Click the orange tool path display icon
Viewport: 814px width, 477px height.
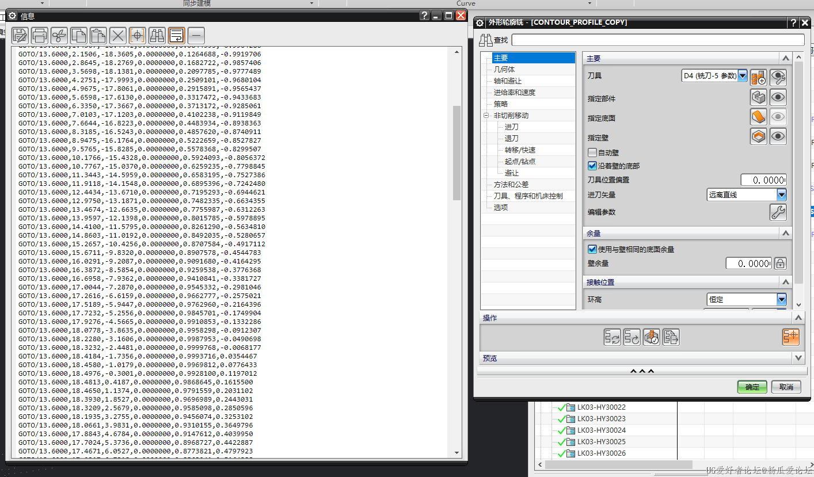[x=791, y=337]
